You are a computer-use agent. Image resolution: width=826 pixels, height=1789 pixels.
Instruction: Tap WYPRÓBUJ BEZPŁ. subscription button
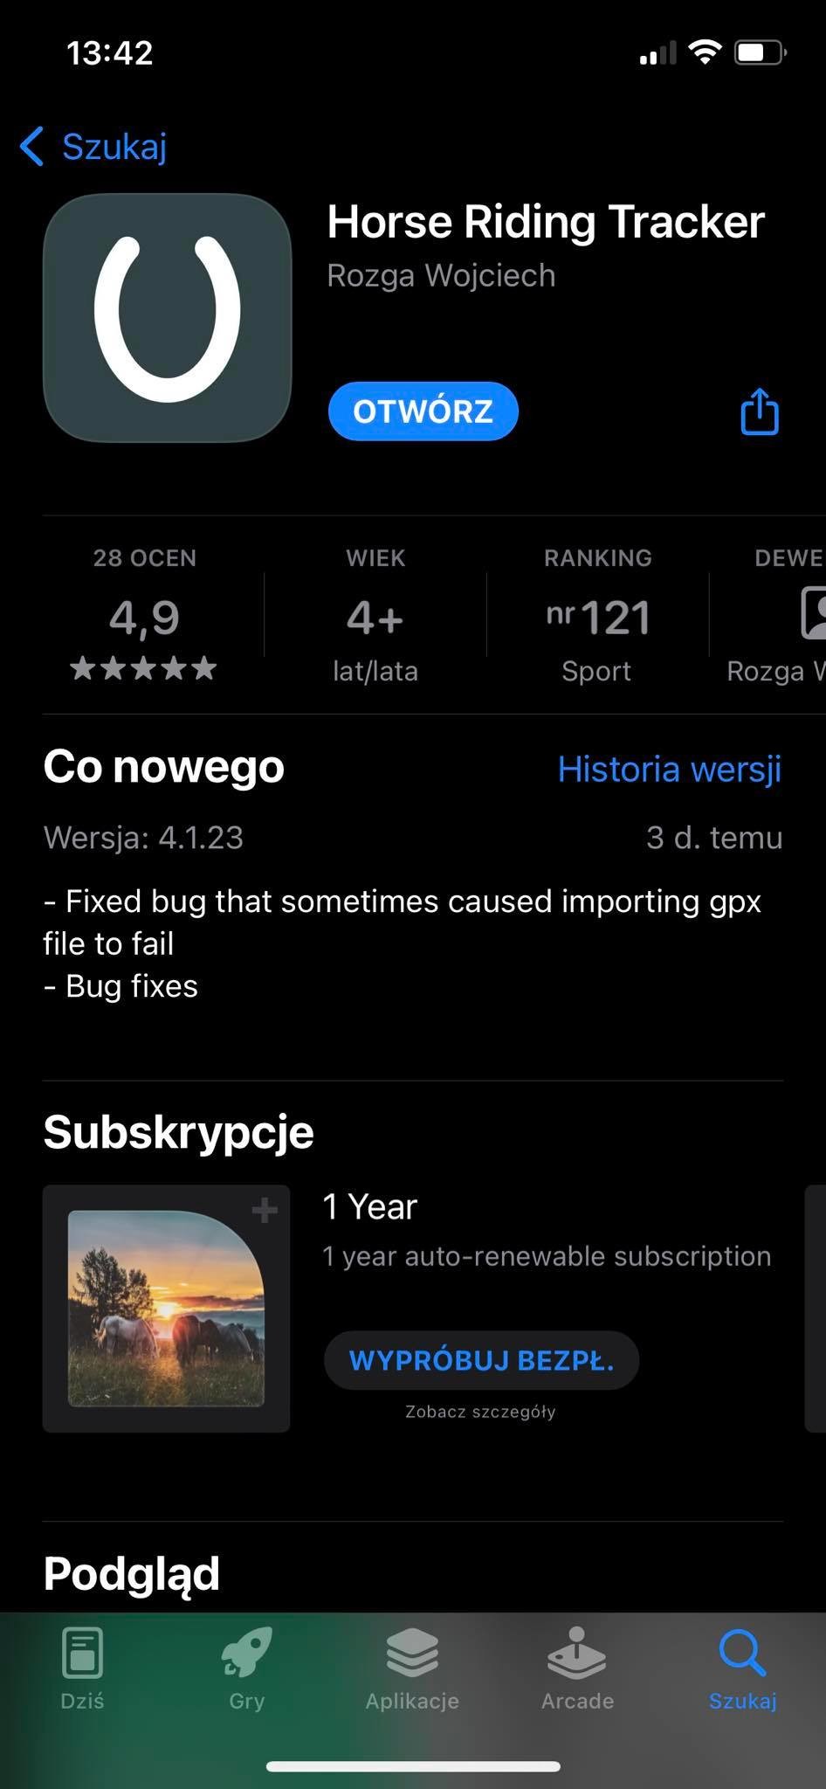481,1360
